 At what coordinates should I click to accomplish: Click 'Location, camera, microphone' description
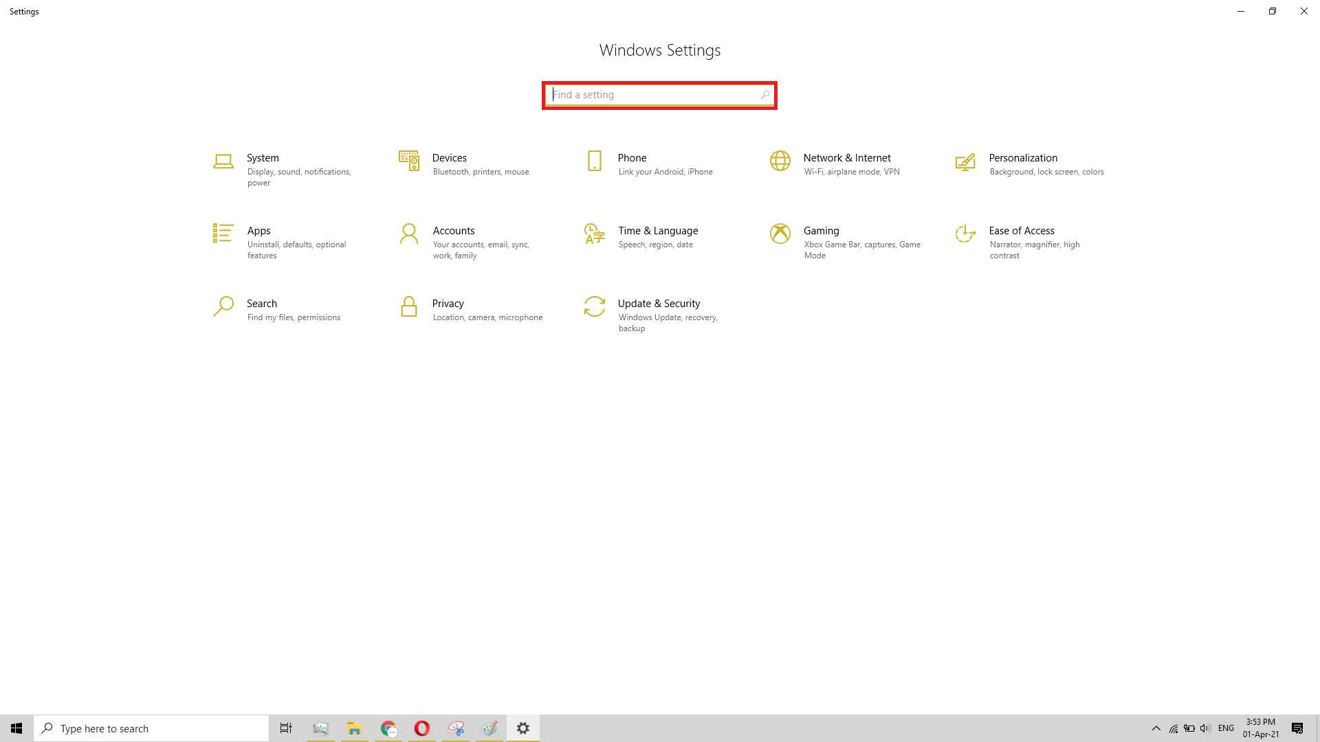tap(487, 317)
